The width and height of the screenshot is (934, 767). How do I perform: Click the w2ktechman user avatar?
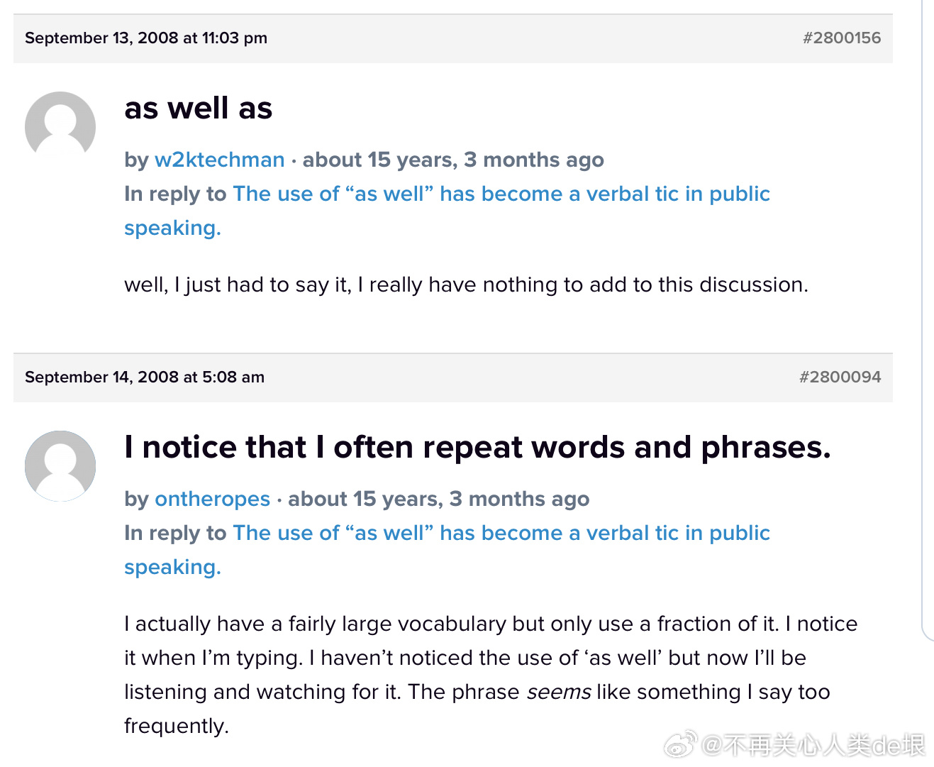tap(60, 126)
